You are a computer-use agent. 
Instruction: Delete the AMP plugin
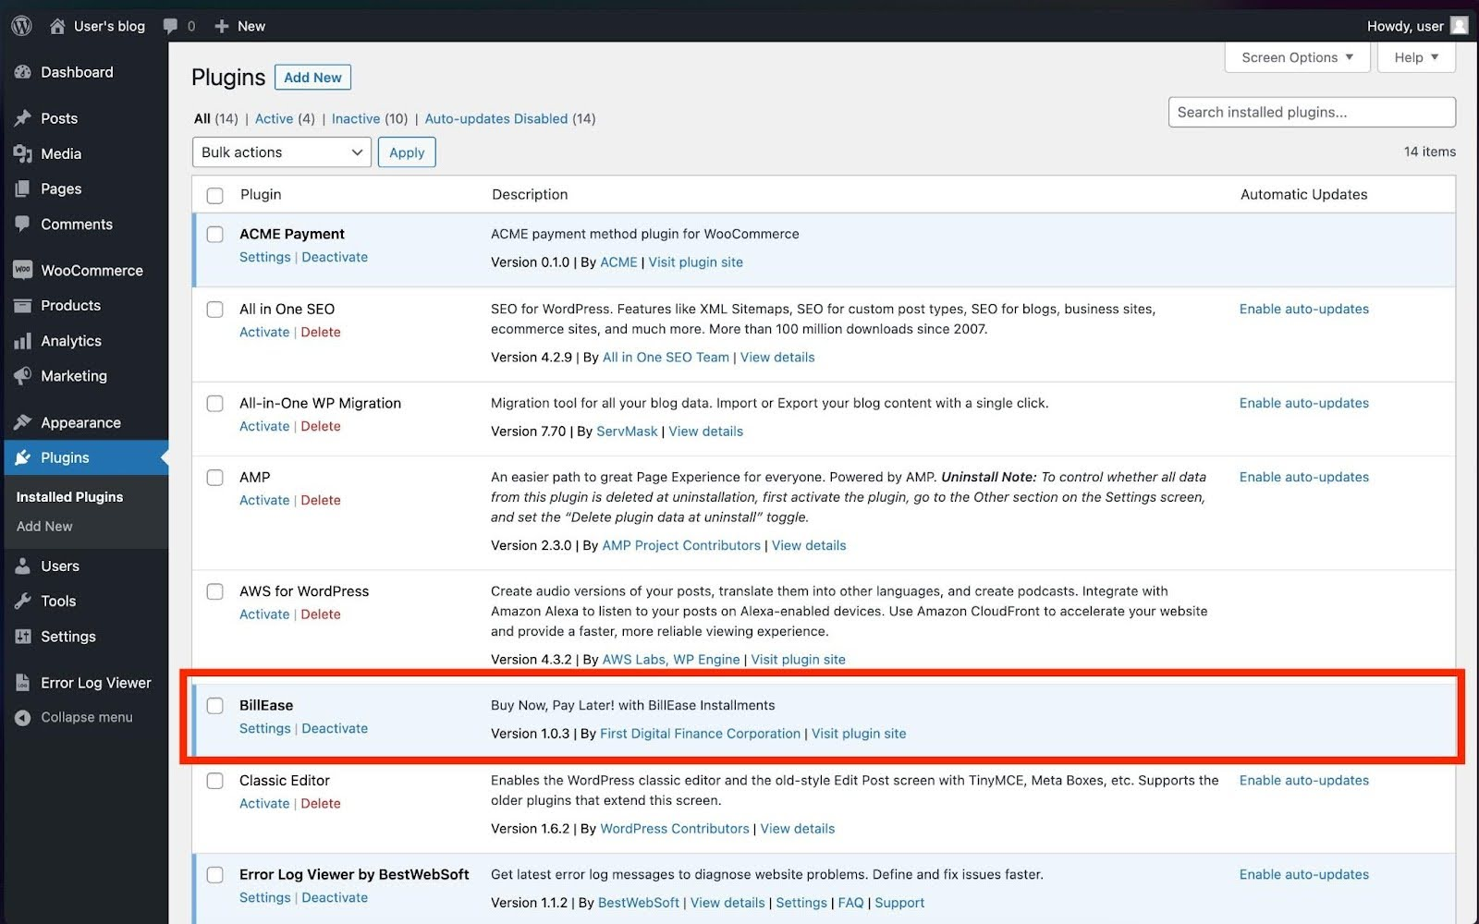321,500
